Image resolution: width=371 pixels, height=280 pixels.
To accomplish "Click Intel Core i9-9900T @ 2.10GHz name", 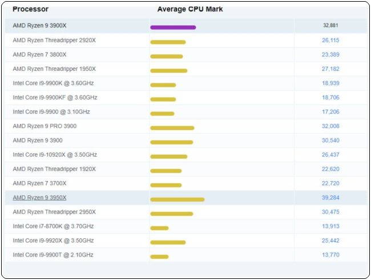I will click(x=53, y=255).
